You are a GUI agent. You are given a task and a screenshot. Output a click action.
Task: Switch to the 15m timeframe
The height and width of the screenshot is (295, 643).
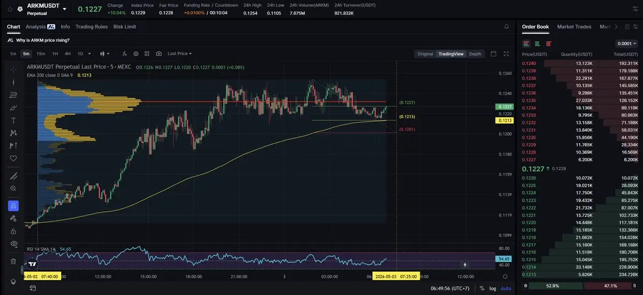41,54
